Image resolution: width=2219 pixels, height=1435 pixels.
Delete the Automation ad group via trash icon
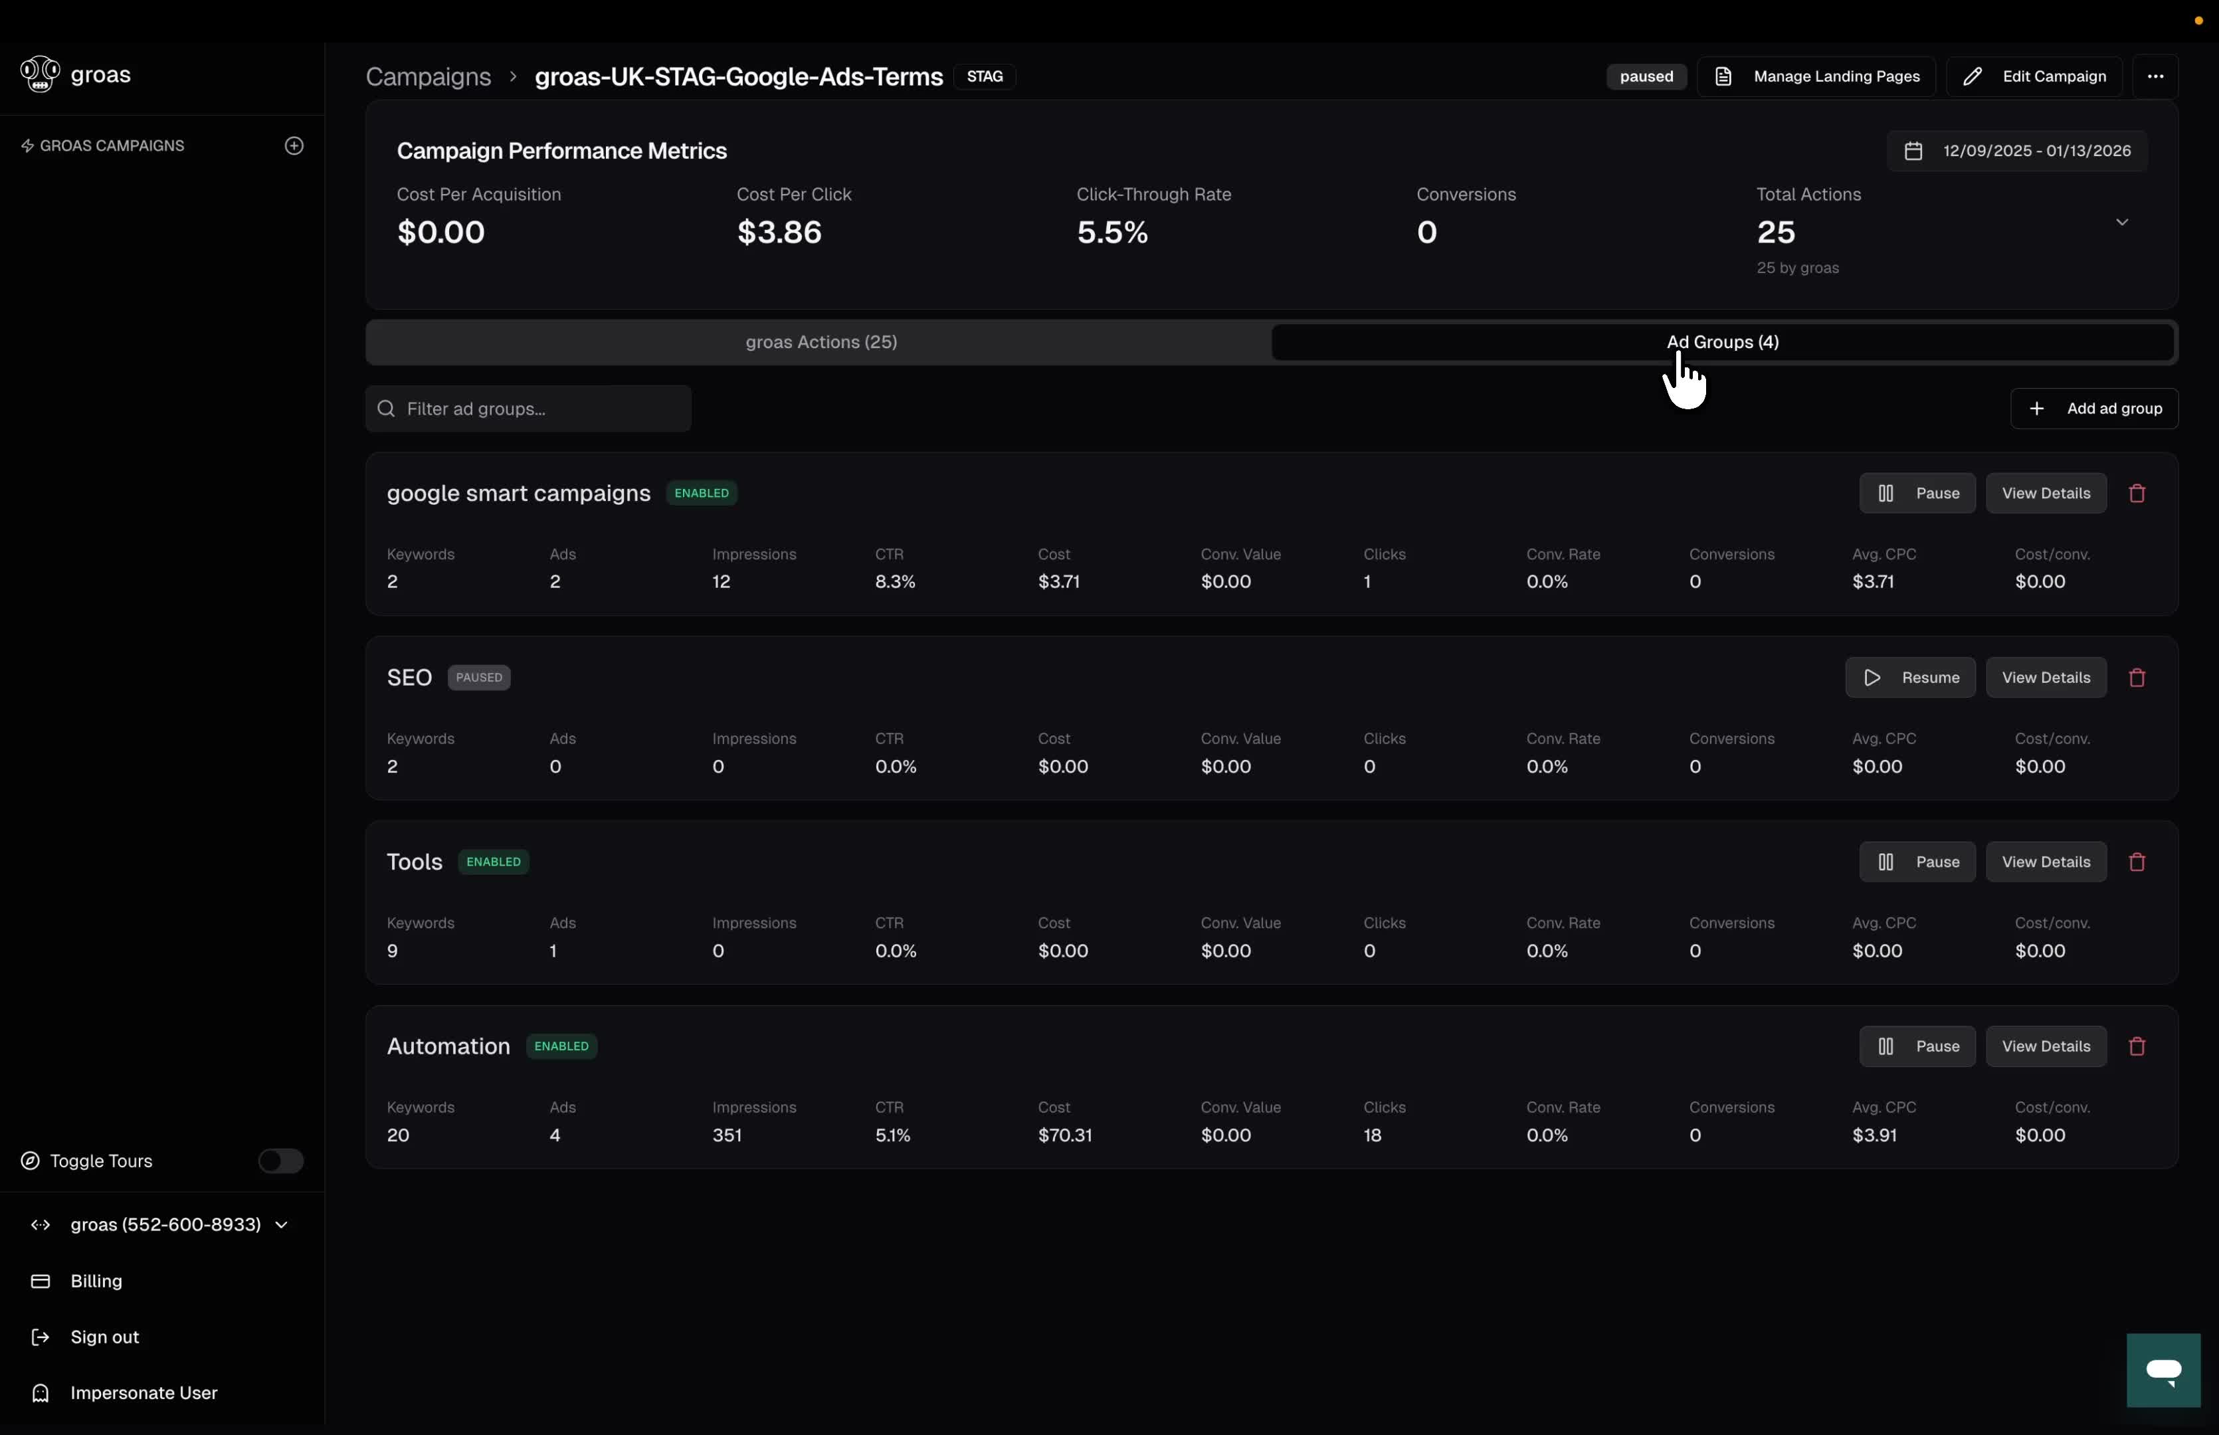(x=2137, y=1046)
